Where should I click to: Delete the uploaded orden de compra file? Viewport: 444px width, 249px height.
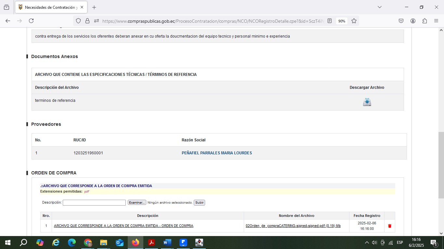coord(390,226)
